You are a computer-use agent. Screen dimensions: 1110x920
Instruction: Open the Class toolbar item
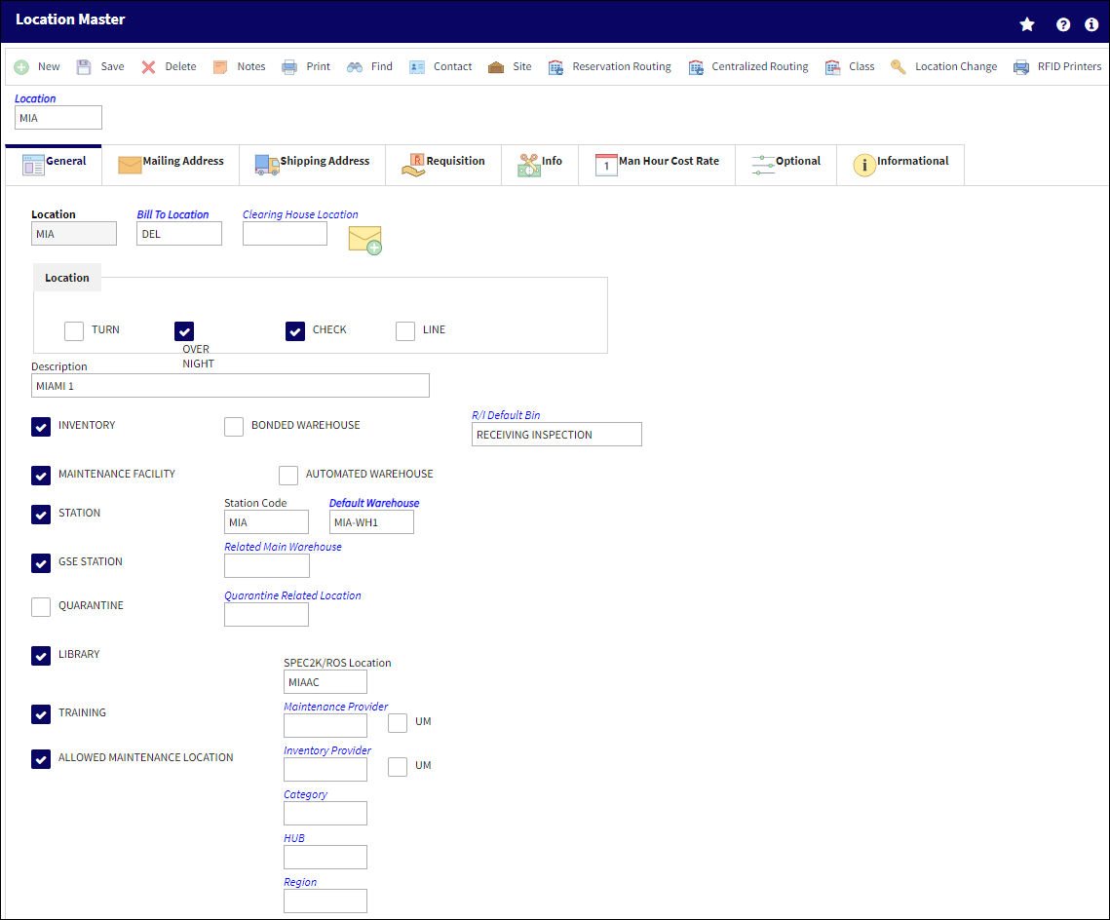click(850, 66)
